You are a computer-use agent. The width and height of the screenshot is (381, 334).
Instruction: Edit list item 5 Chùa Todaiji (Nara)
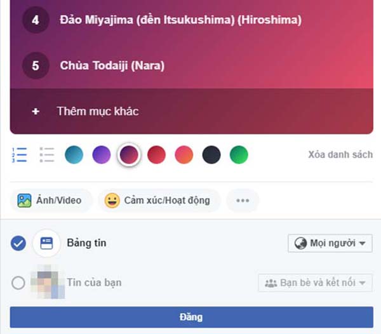click(x=112, y=65)
